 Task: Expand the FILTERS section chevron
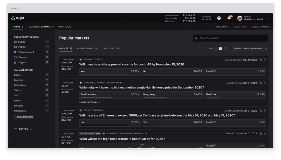pyautogui.click(x=31, y=129)
